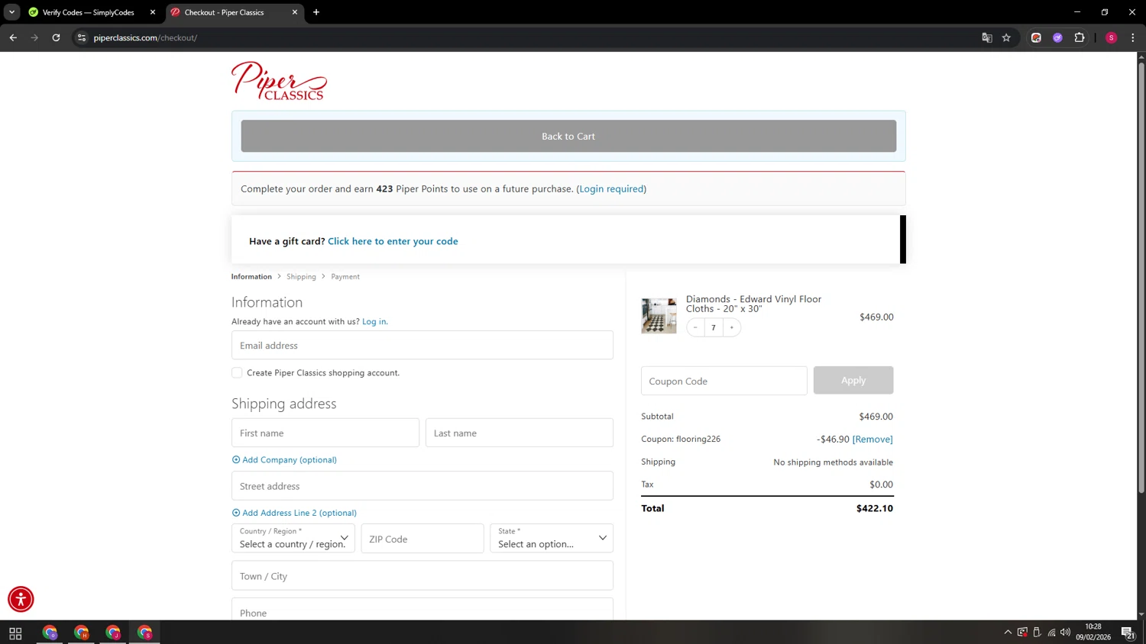Reload the checkout page

(x=56, y=37)
